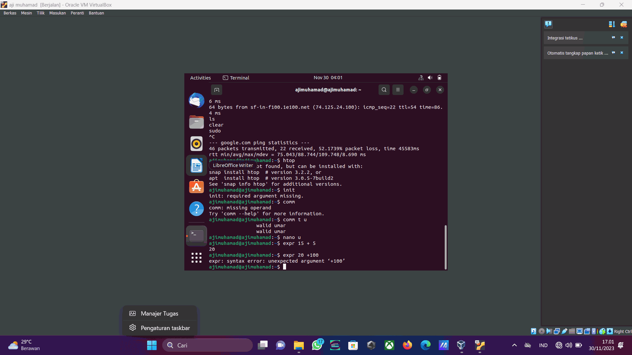Click the Windows Start button
The height and width of the screenshot is (355, 632).
[152, 345]
